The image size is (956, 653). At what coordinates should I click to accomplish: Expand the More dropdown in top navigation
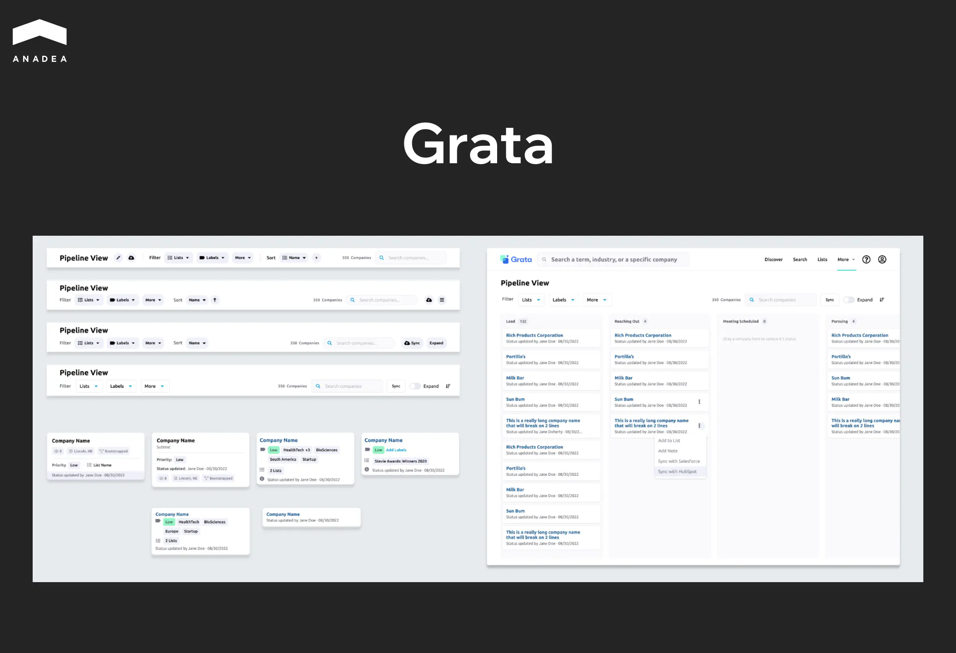click(846, 260)
